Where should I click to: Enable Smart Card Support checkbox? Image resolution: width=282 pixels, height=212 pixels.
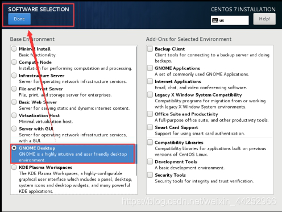point(150,127)
